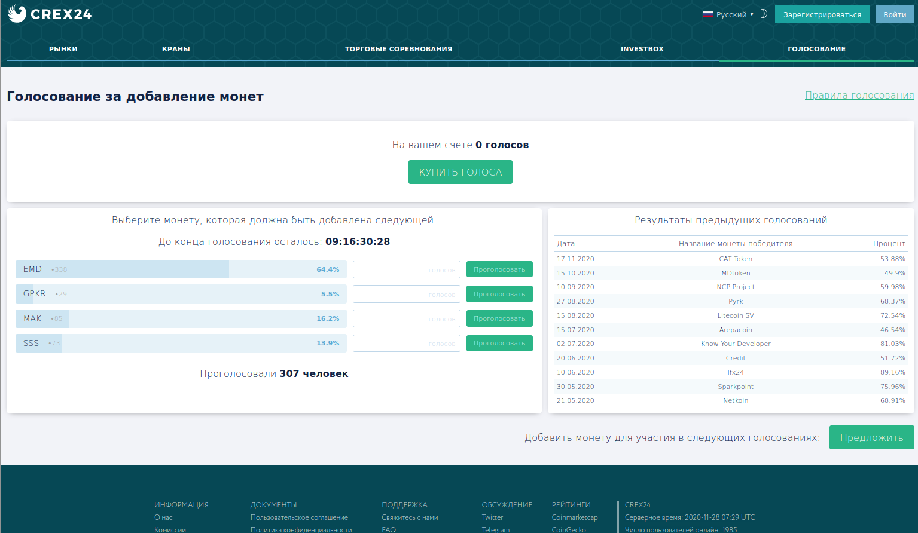Click the Предложить button
The width and height of the screenshot is (918, 533).
[x=871, y=437]
